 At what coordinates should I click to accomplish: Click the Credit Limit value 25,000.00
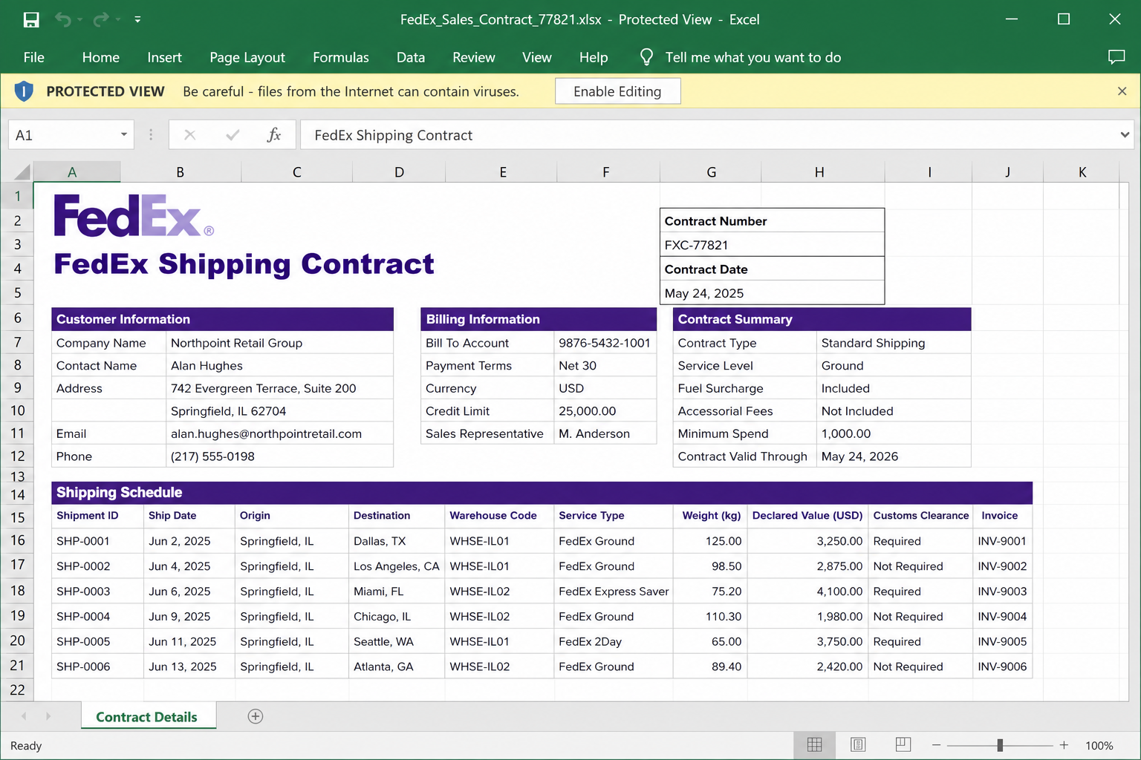605,411
